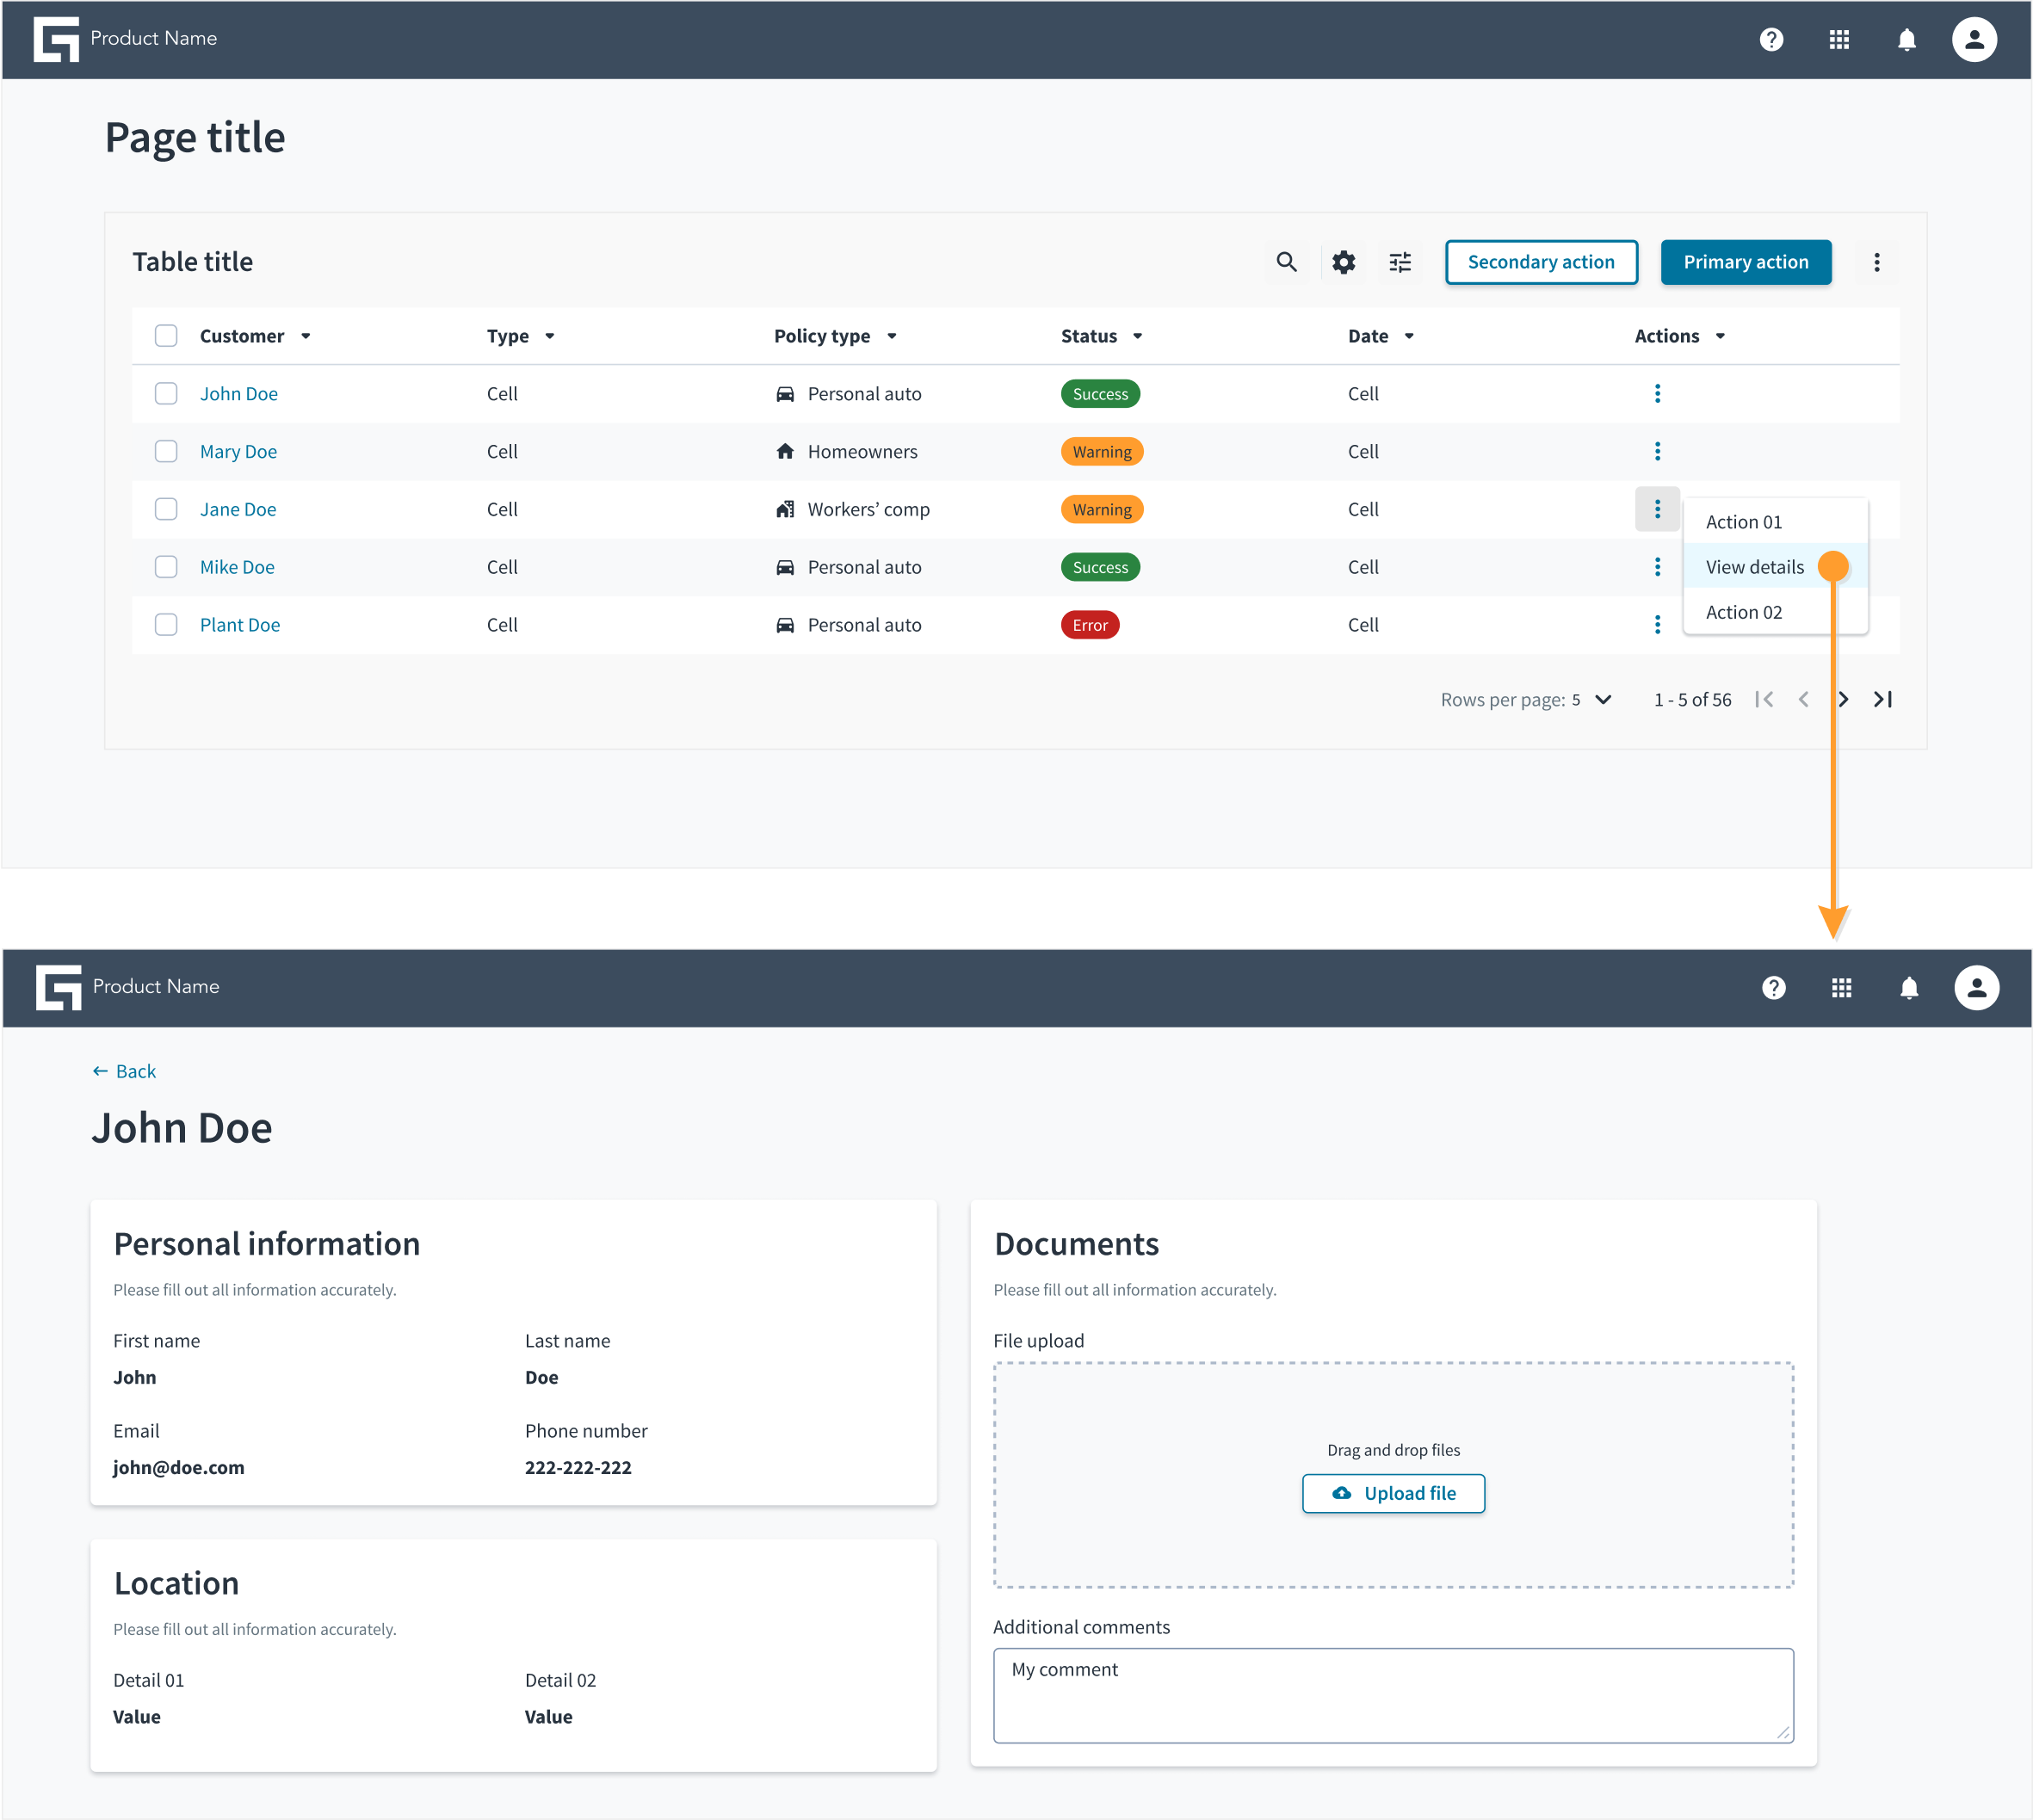Screen dimensions: 2033x1820
Task: Open the filter sliders icon
Action: click(1400, 262)
